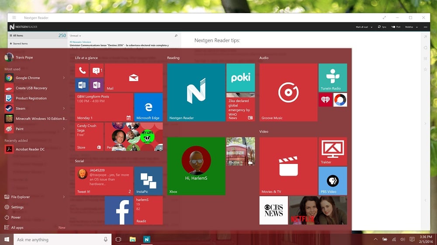Expand File Explorer jump list arrow
Screen dimensions: 437x245
[64, 197]
